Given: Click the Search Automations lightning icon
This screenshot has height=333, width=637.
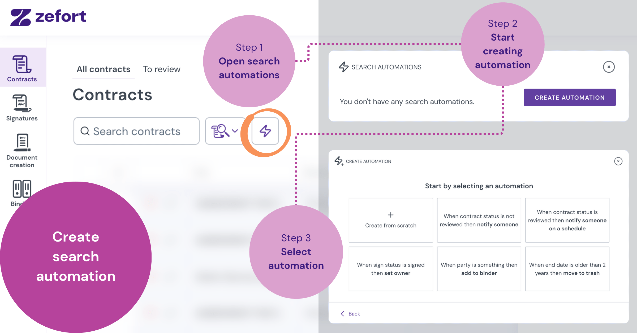Looking at the screenshot, I should click(x=343, y=67).
